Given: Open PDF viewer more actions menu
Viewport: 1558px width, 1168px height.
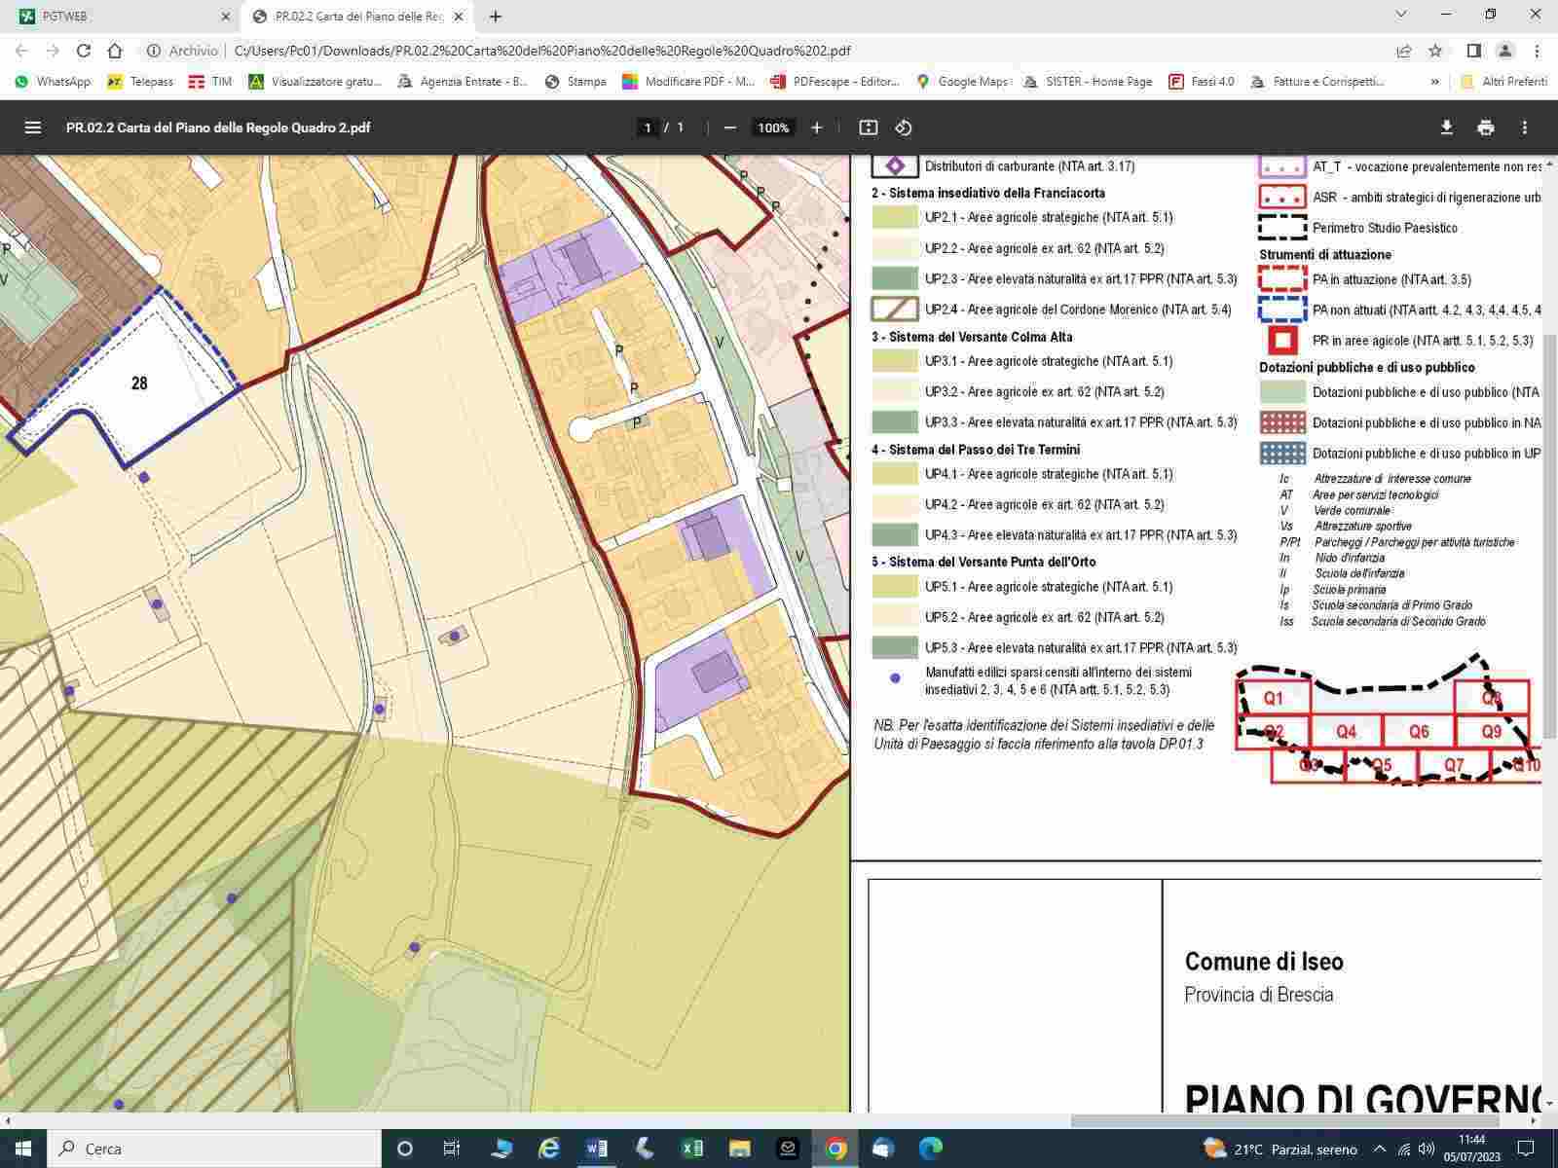Looking at the screenshot, I should (x=1525, y=128).
